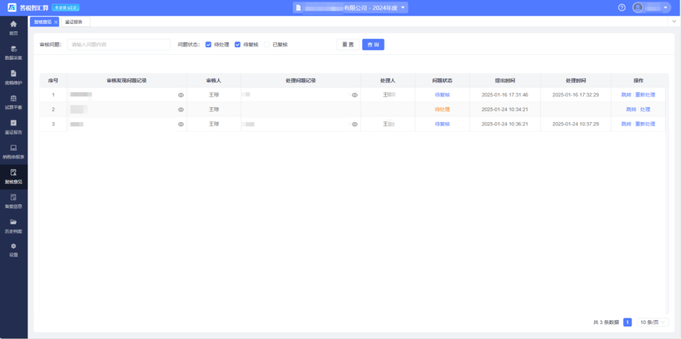The width and height of the screenshot is (681, 339).
Task: Click the 查询 button
Action: point(373,45)
